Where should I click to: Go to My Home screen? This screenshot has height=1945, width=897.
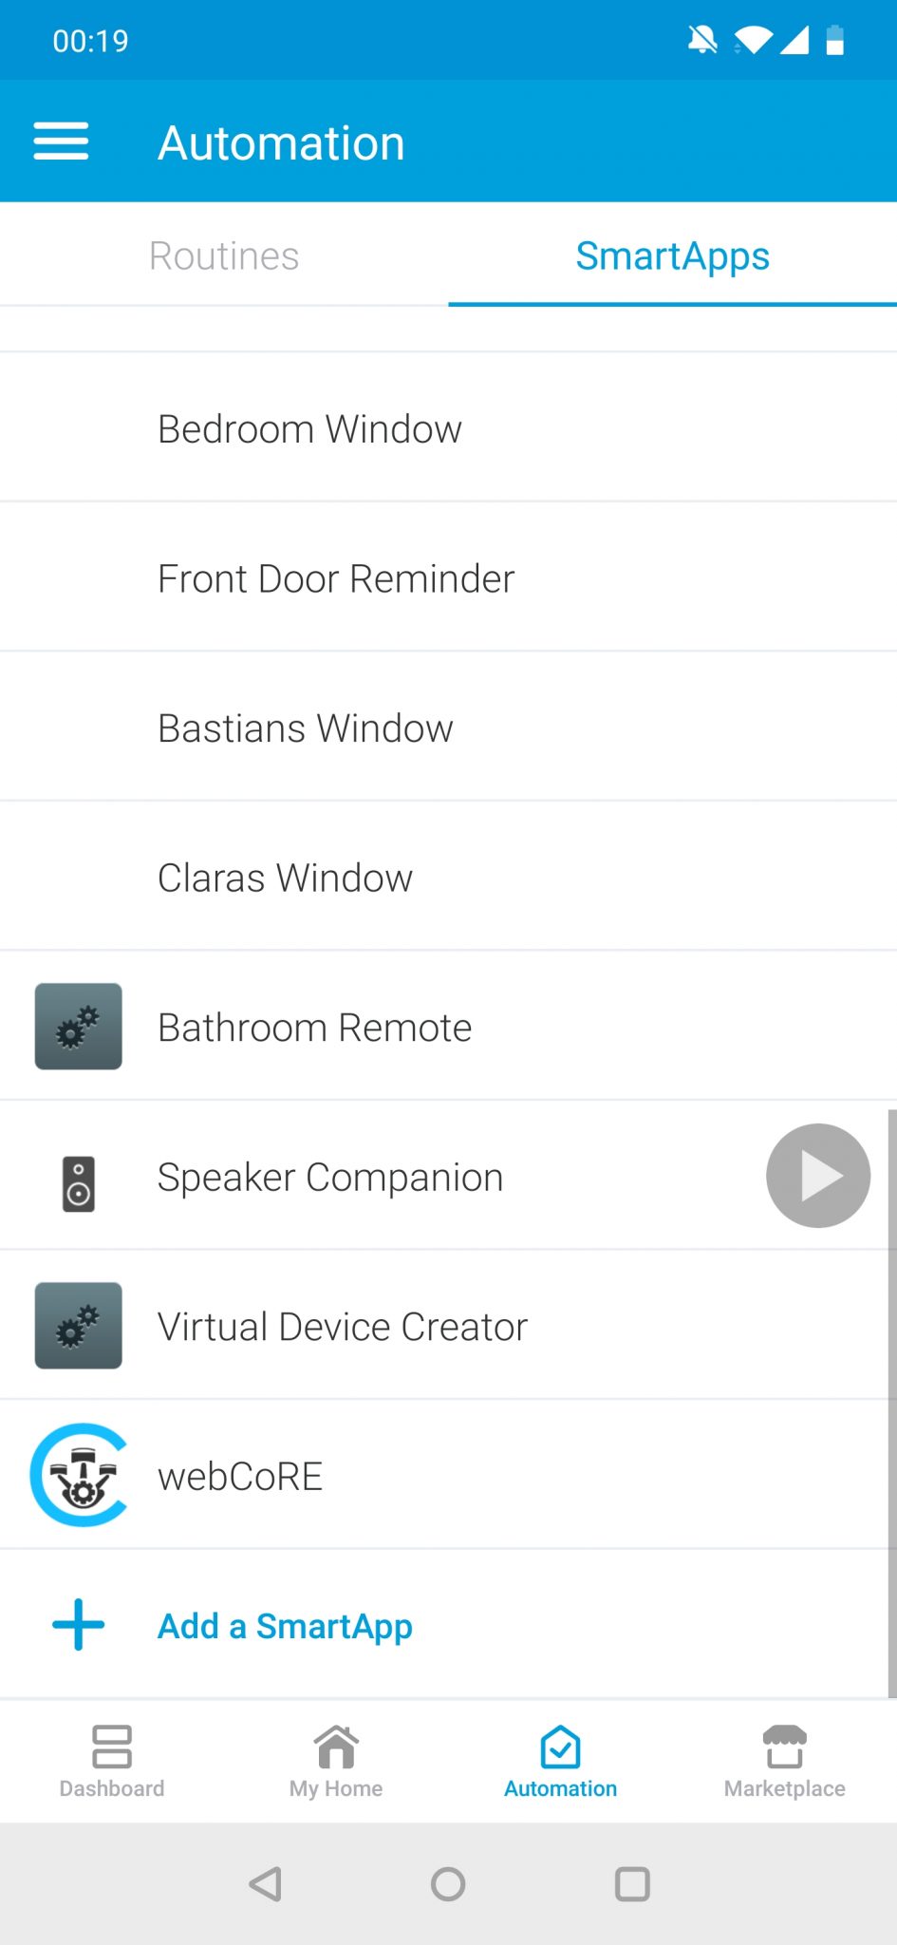click(x=336, y=1762)
